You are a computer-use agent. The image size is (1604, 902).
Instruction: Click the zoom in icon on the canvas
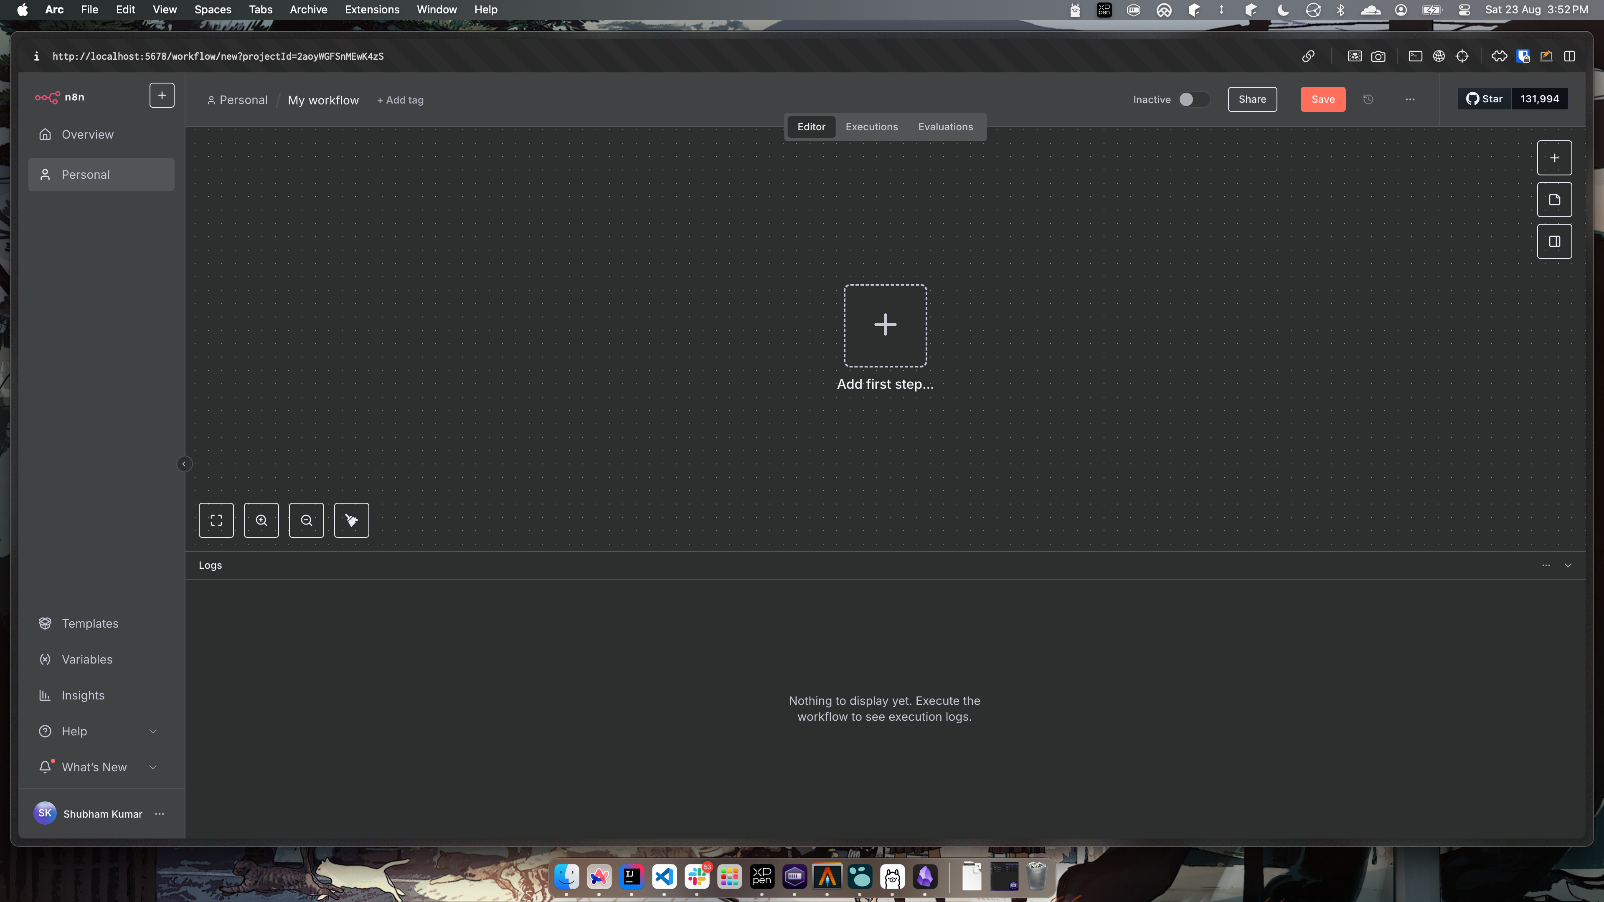261,520
